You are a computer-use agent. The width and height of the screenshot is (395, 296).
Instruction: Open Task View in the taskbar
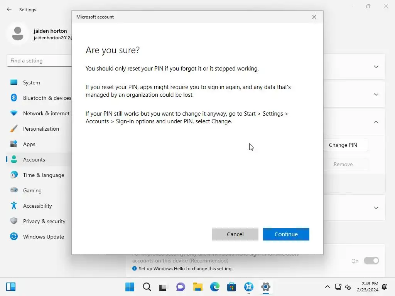[x=164, y=287]
